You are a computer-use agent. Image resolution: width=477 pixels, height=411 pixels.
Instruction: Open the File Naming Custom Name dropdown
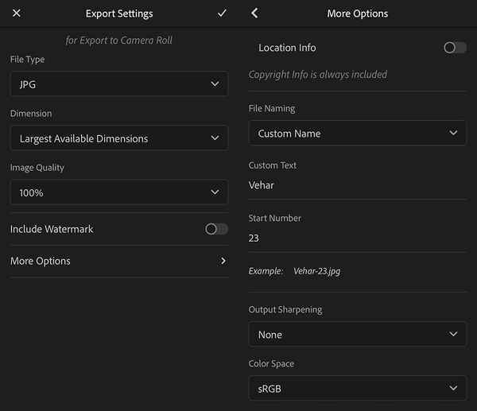coord(358,133)
